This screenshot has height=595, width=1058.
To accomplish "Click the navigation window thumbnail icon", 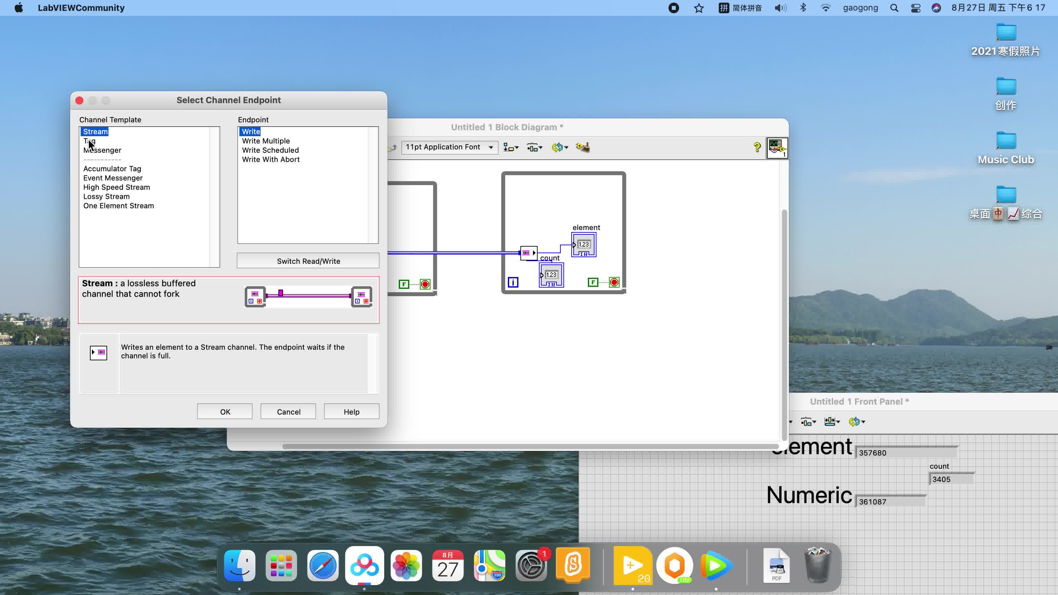I will click(777, 147).
